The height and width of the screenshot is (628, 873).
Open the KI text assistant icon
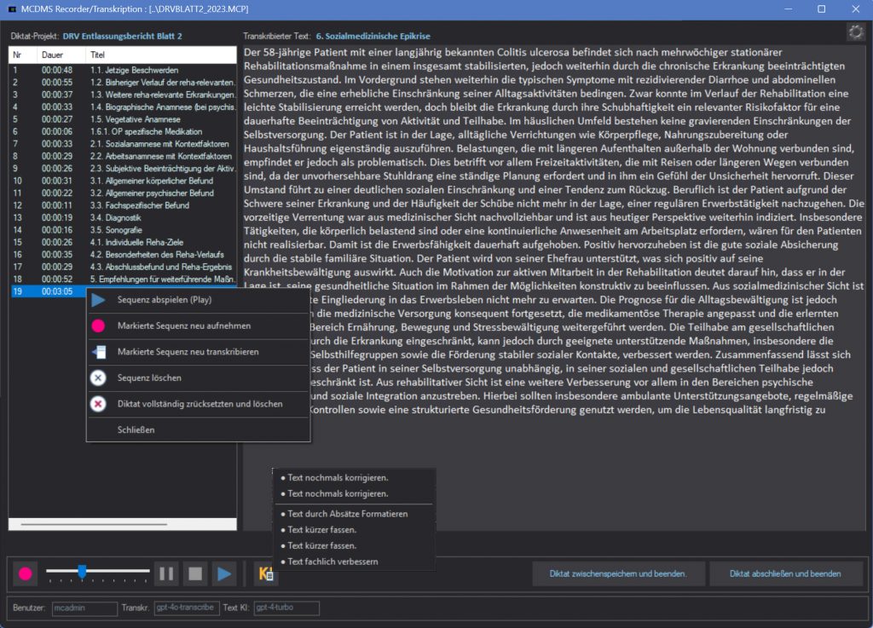coord(266,573)
